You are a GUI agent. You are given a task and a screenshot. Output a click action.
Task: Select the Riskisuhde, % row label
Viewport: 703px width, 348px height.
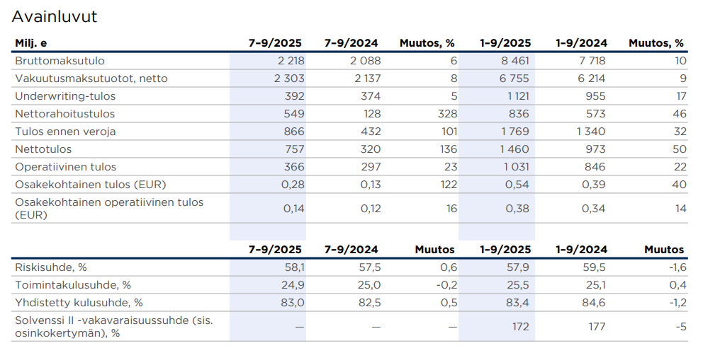(x=50, y=267)
